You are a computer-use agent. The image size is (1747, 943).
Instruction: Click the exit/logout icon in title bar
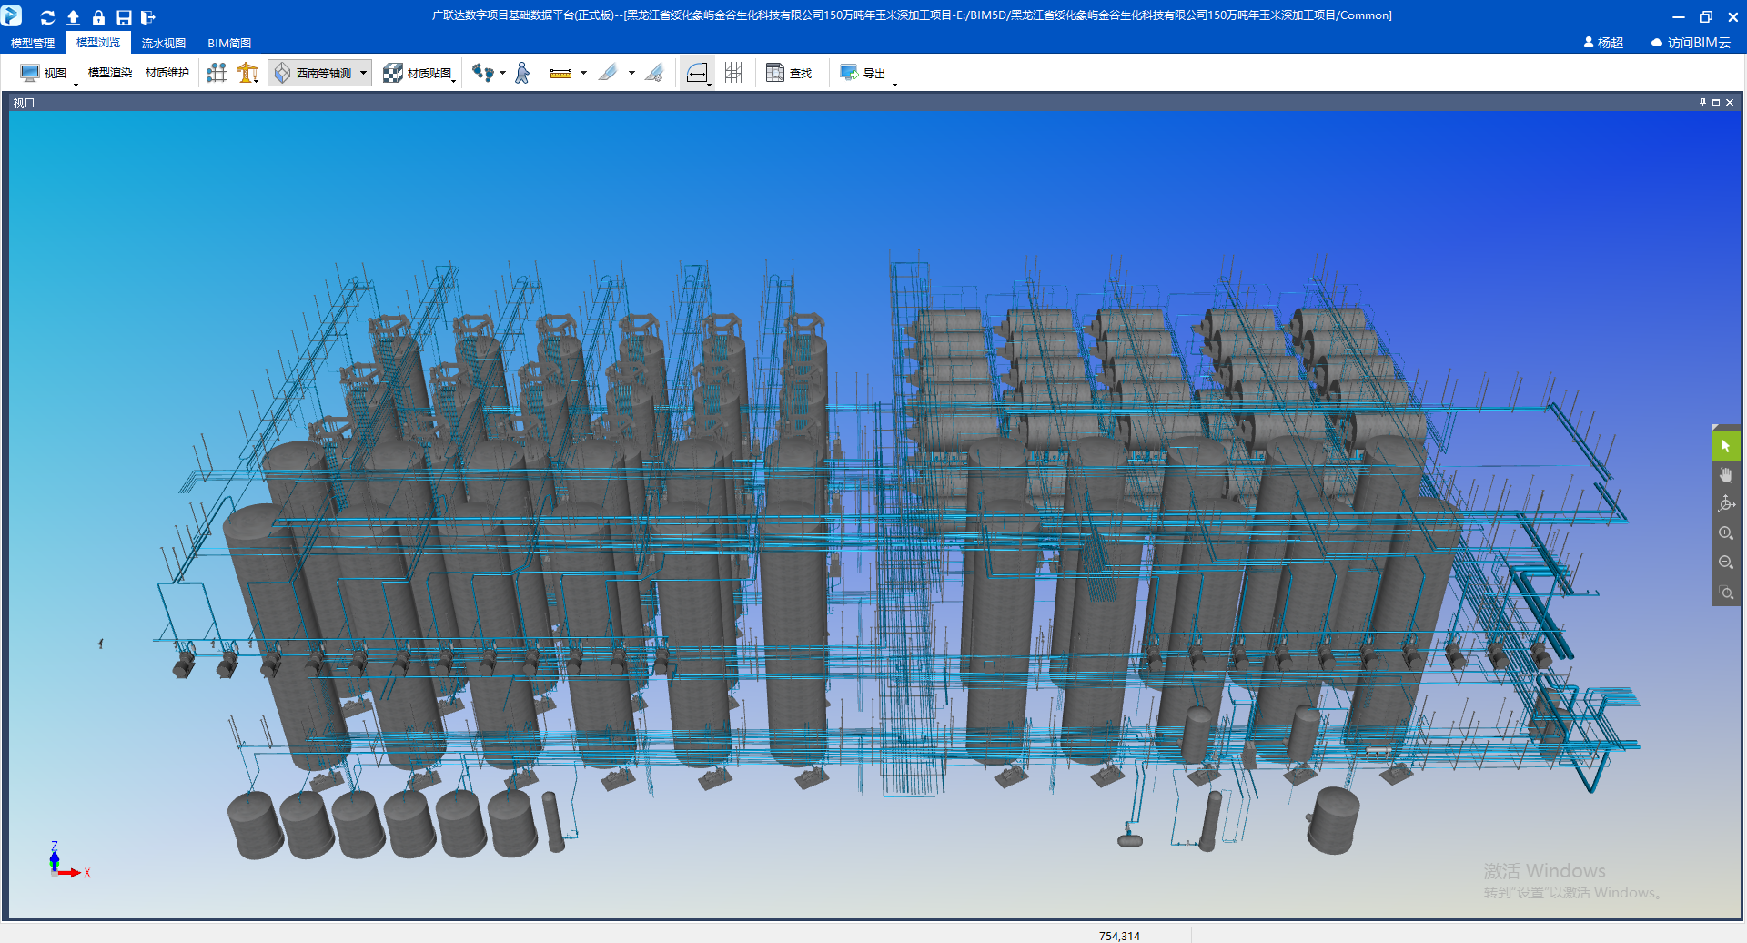[x=148, y=17]
